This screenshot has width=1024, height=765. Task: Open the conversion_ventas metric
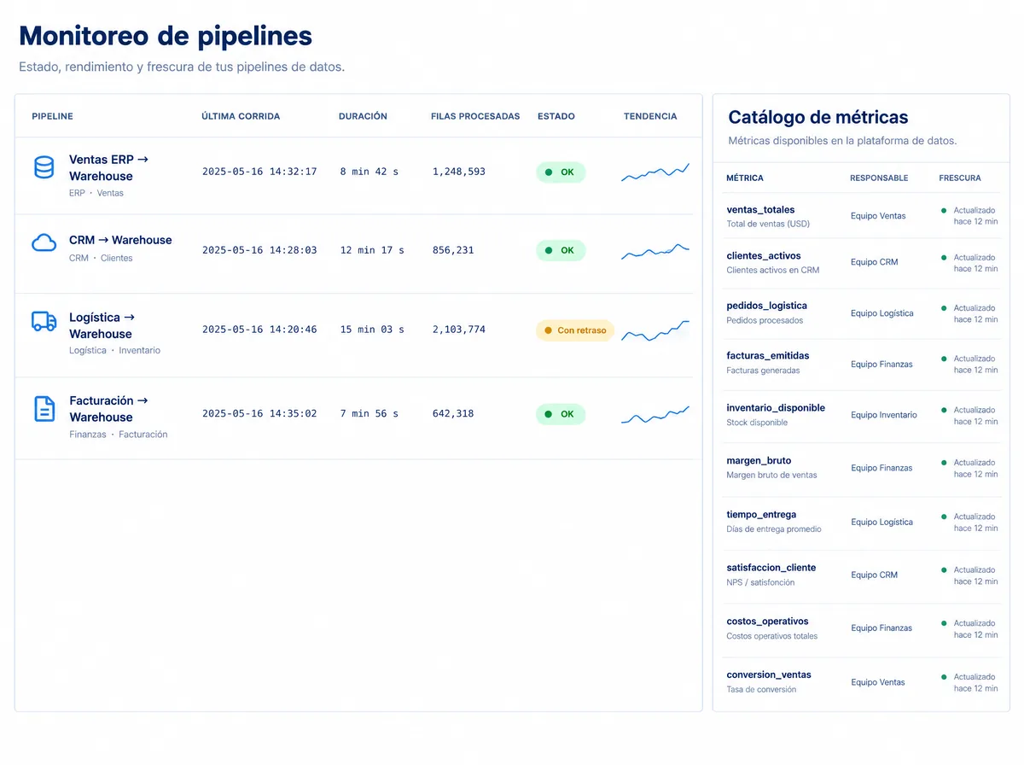click(769, 674)
